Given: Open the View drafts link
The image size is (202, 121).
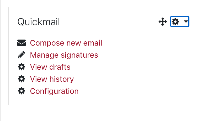Looking at the screenshot, I should tap(50, 67).
